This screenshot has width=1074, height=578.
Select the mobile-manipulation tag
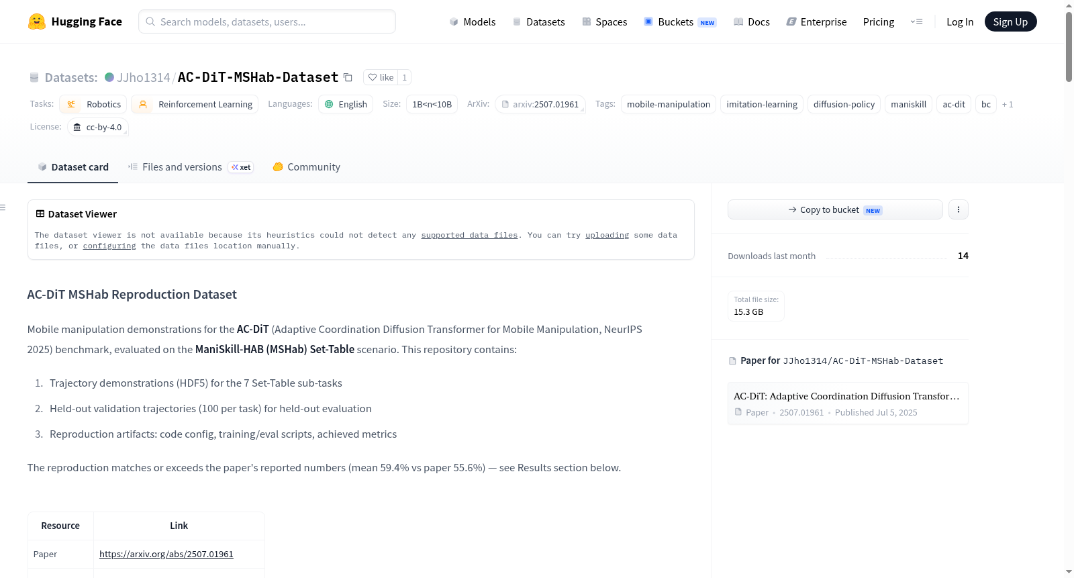(x=669, y=104)
